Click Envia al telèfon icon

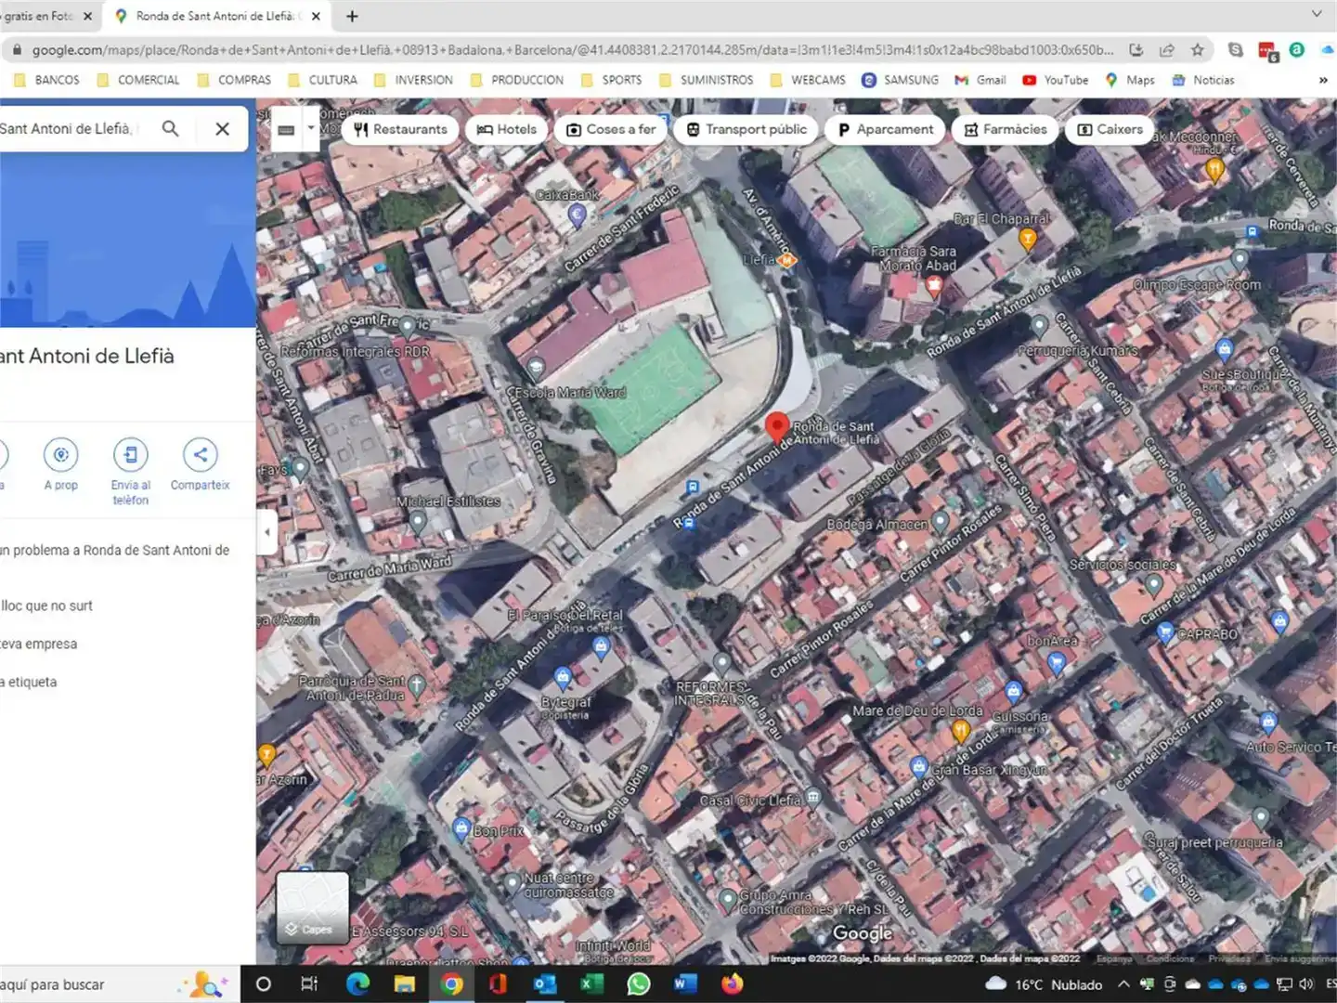[x=131, y=454]
